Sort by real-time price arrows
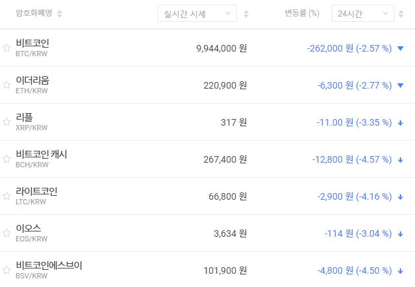The height and width of the screenshot is (287, 415). 246,13
